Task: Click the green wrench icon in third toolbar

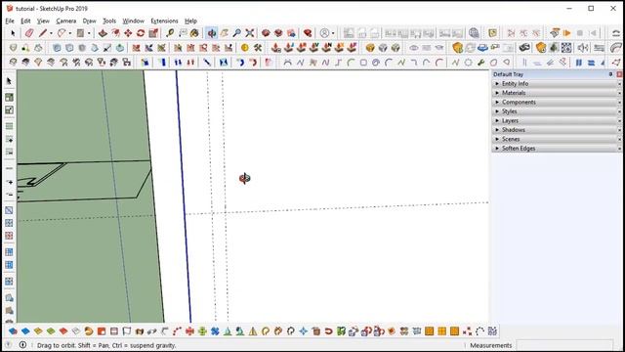Action: coord(480,63)
